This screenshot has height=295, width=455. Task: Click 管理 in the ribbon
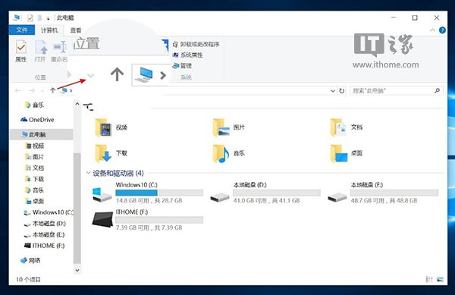pyautogui.click(x=182, y=66)
